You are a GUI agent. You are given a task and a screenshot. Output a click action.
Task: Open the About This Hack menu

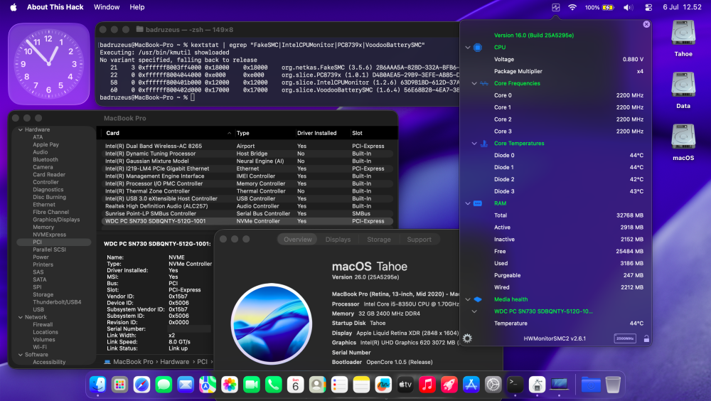coord(55,7)
